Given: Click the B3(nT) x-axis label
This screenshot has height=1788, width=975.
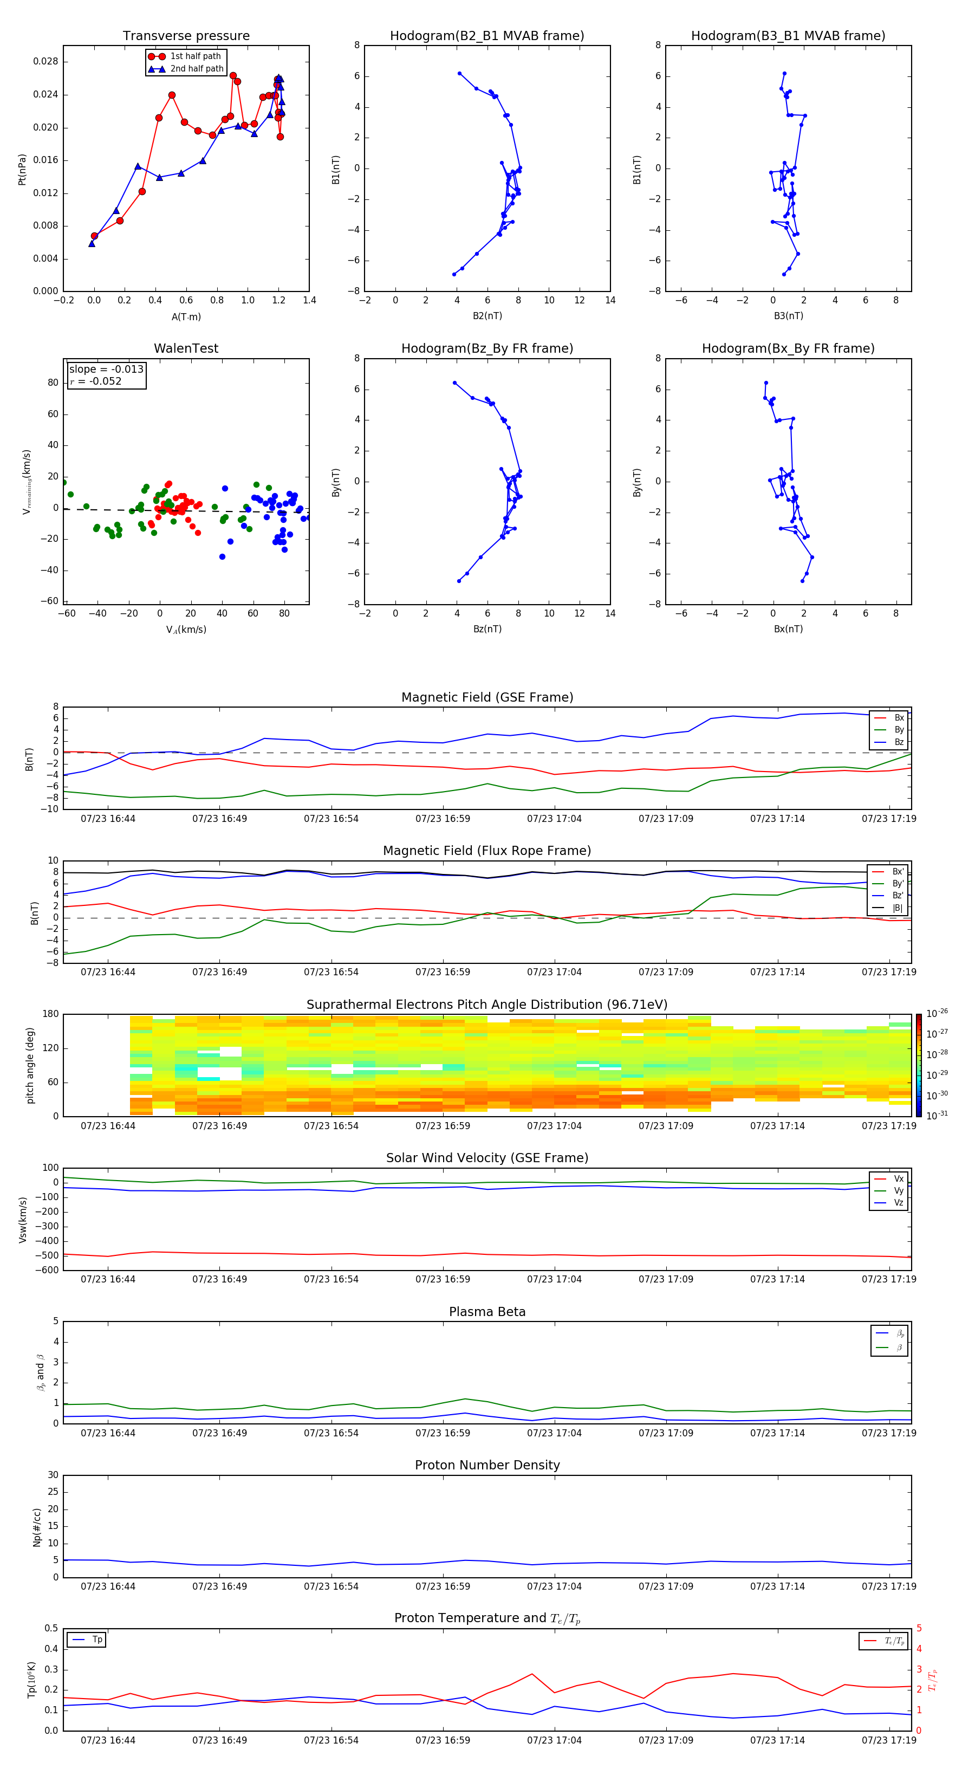Looking at the screenshot, I should point(788,316).
